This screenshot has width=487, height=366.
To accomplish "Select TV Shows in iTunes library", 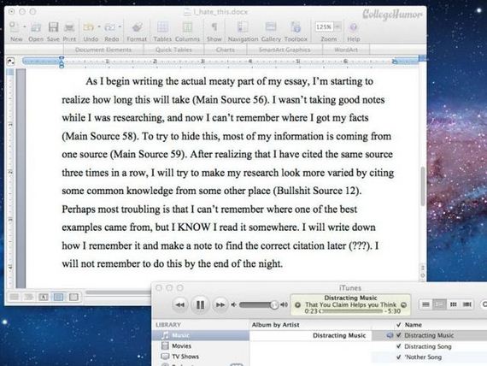I will pos(201,357).
